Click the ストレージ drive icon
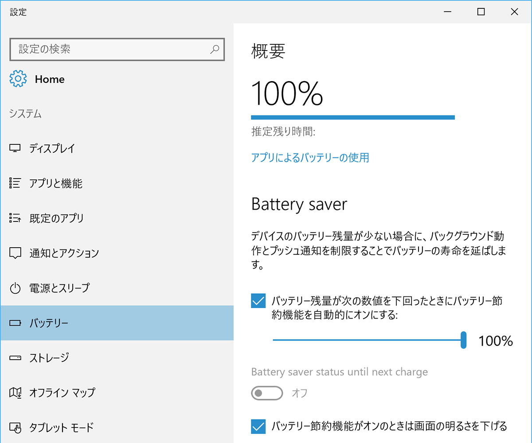This screenshot has height=443, width=532. [15, 358]
